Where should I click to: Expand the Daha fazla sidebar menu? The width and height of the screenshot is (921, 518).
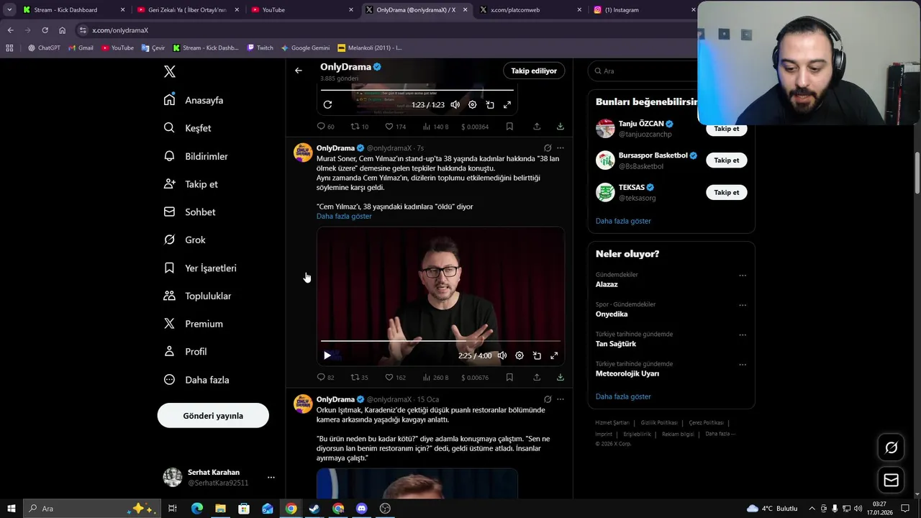click(x=196, y=380)
